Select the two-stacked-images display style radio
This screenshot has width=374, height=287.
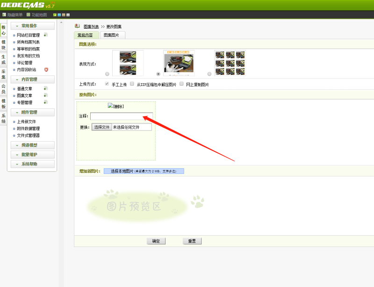108,74
